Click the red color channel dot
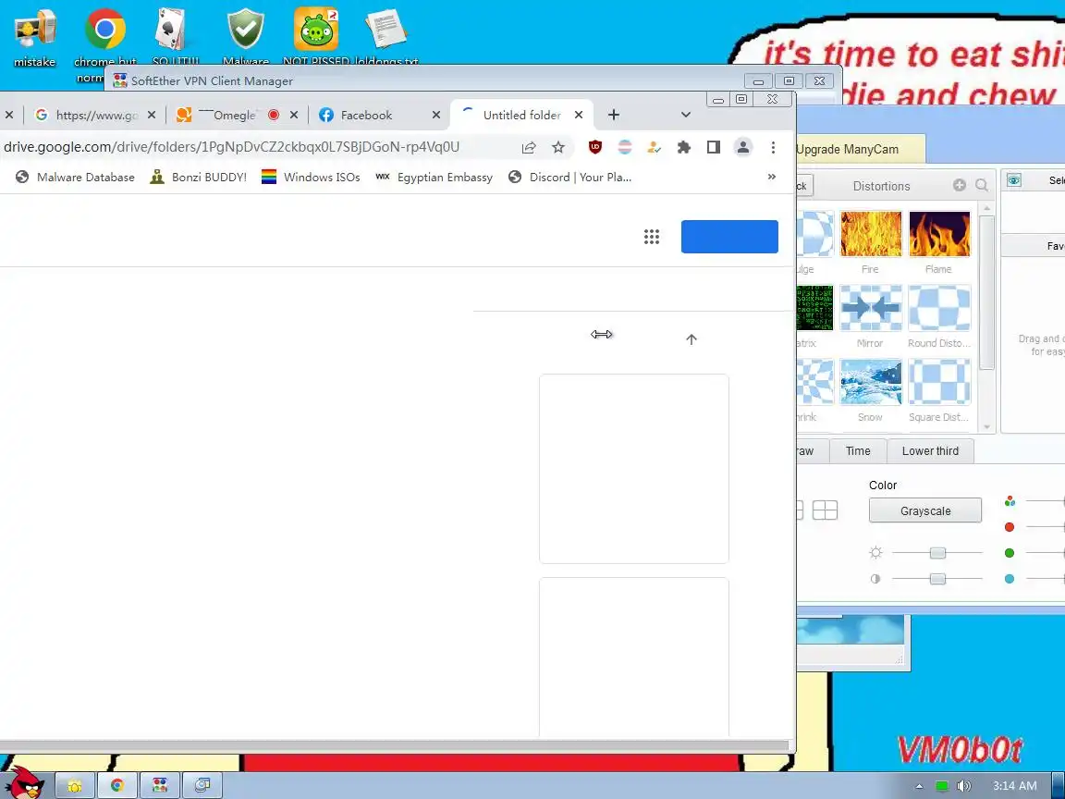1065x799 pixels. [x=1010, y=527]
